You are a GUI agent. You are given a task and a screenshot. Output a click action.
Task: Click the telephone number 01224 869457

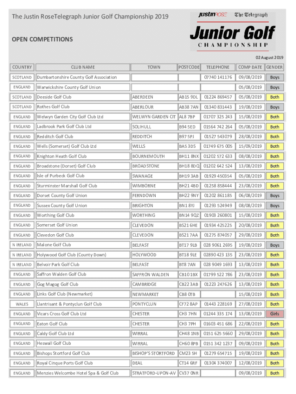(218, 97)
